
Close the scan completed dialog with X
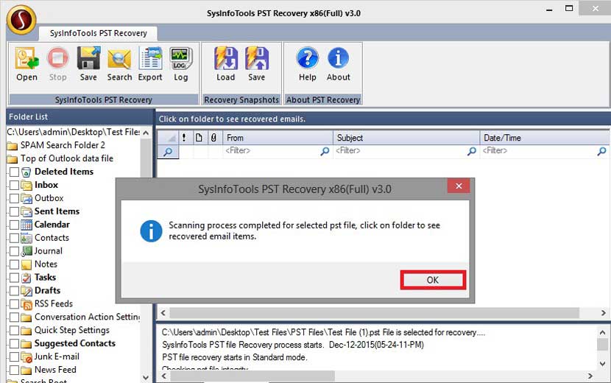[x=459, y=186]
